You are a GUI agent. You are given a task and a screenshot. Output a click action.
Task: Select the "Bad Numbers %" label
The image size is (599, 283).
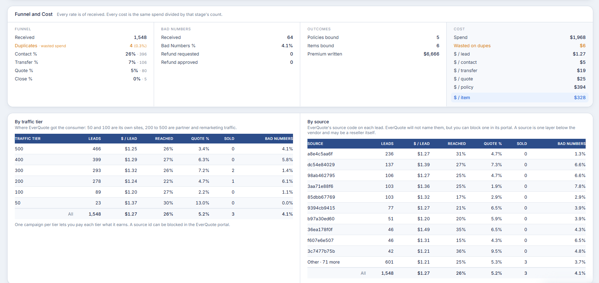coord(178,46)
